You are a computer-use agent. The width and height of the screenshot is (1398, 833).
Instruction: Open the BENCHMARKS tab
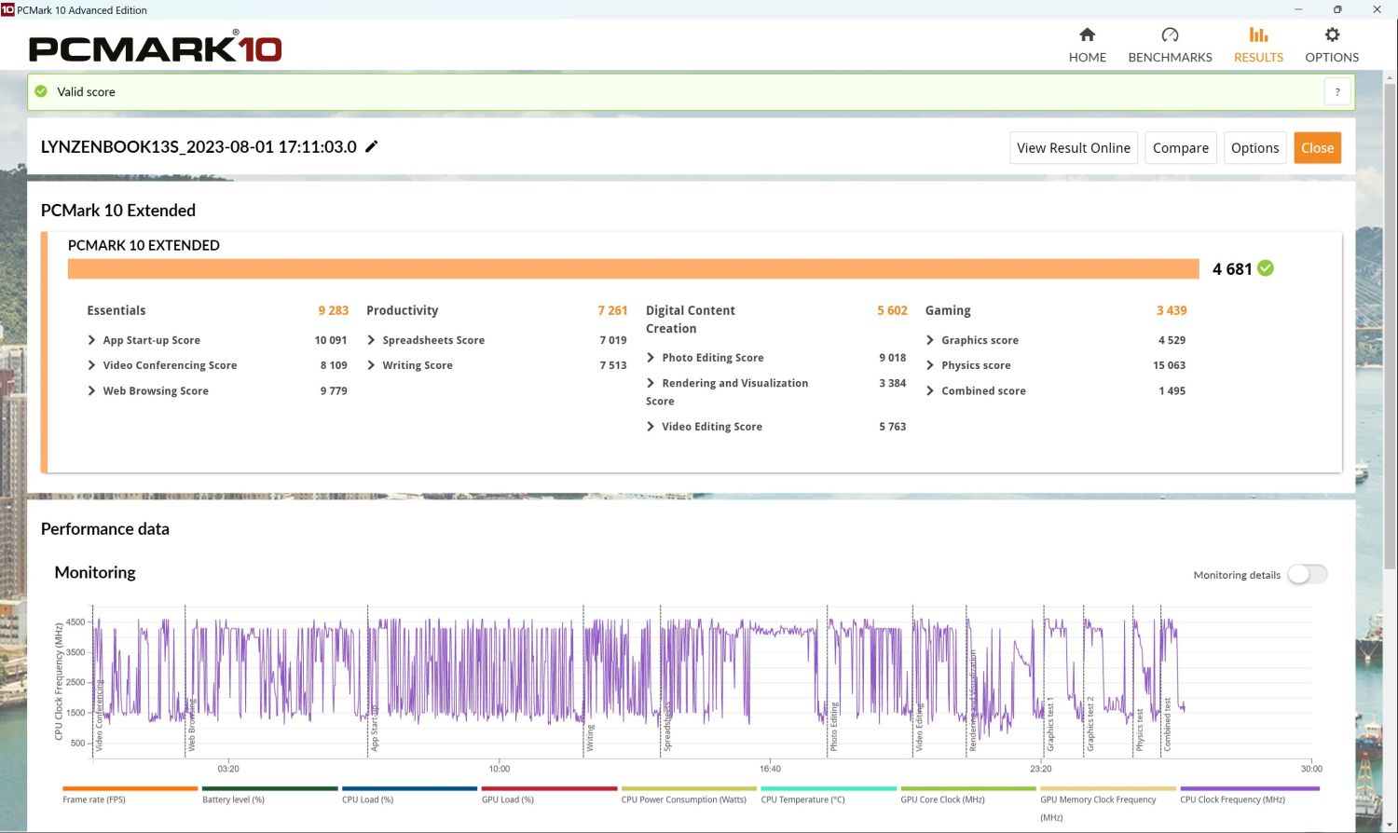tap(1170, 45)
